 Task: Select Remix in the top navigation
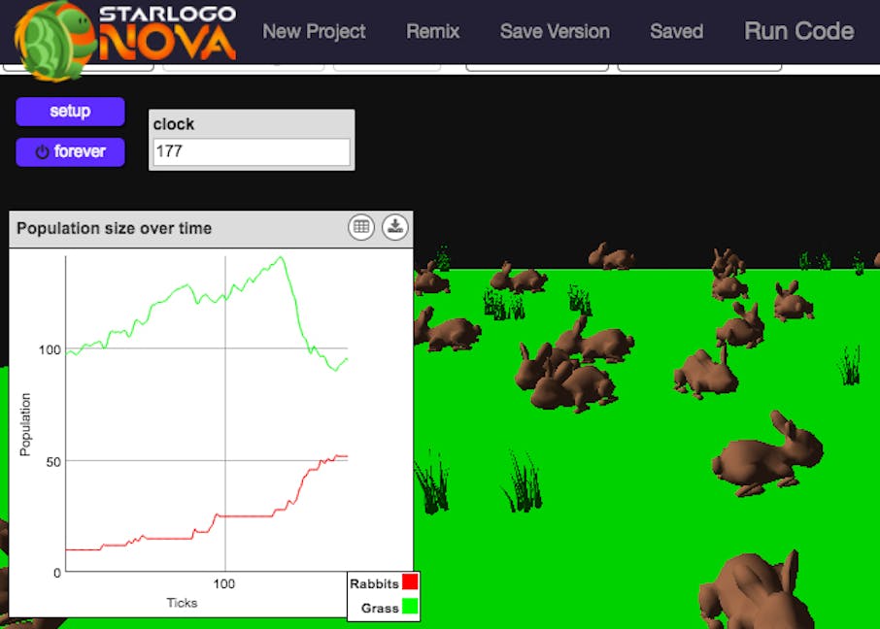point(432,31)
